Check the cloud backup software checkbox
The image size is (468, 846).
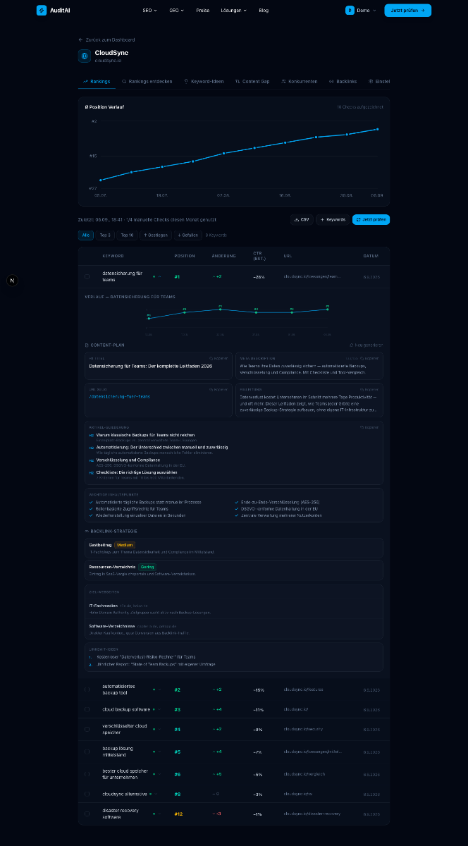(87, 709)
